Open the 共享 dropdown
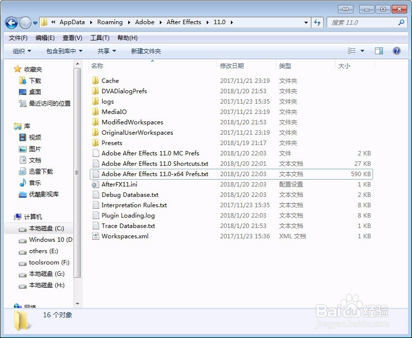The width and height of the screenshot is (412, 338). click(107, 51)
